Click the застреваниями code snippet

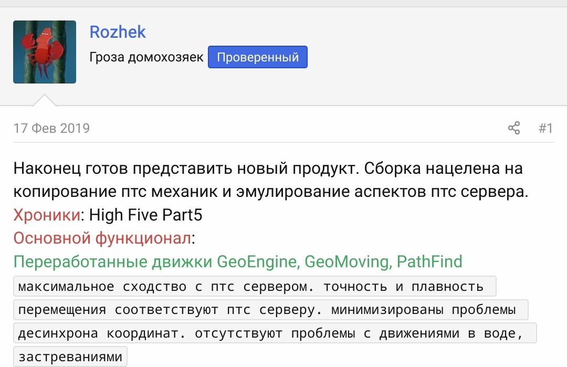tap(70, 356)
